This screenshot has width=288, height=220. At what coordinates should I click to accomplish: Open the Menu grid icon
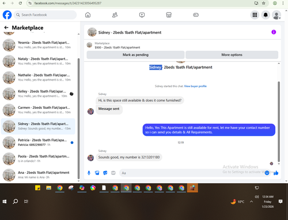pyautogui.click(x=255, y=15)
